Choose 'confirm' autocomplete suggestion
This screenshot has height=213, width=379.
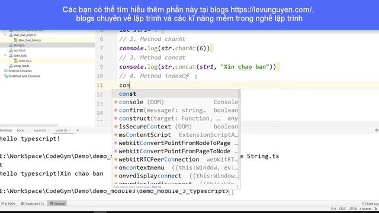pos(176,111)
